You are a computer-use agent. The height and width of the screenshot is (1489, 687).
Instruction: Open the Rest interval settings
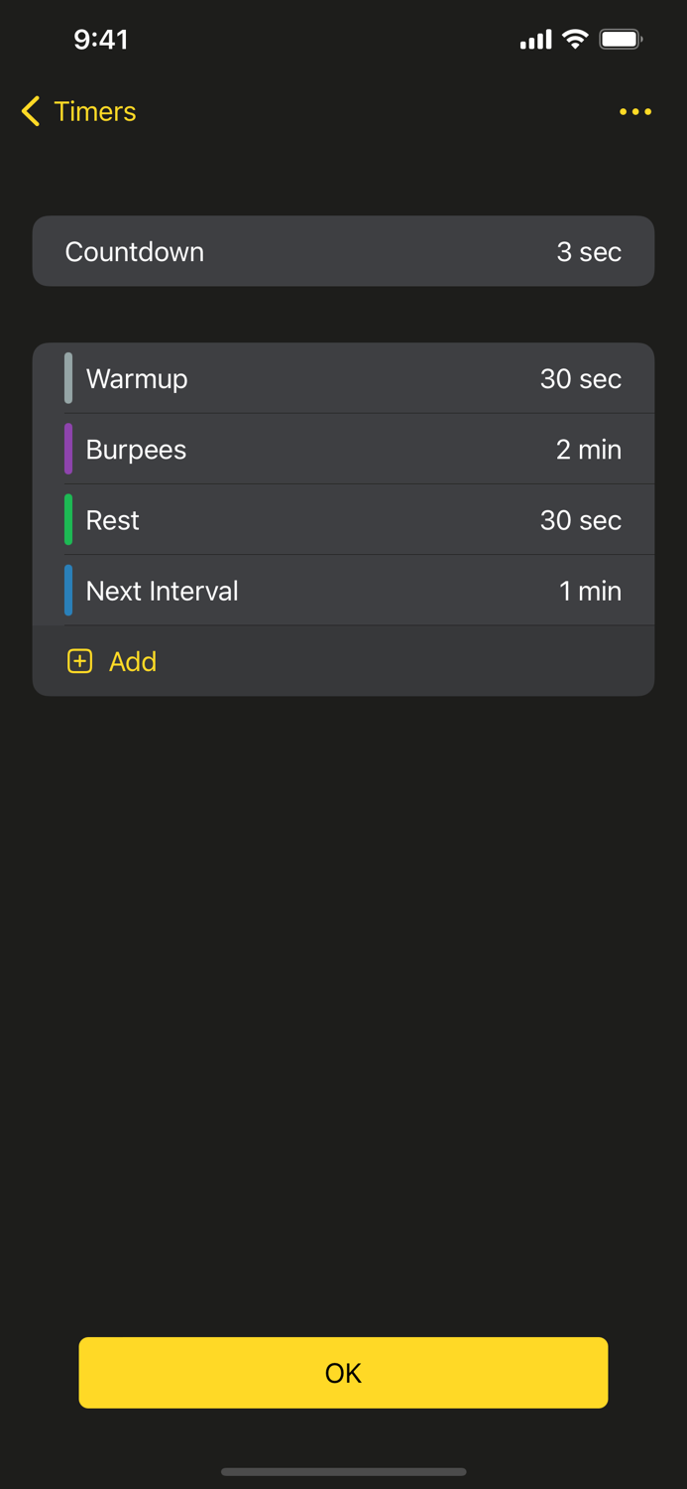(x=343, y=519)
